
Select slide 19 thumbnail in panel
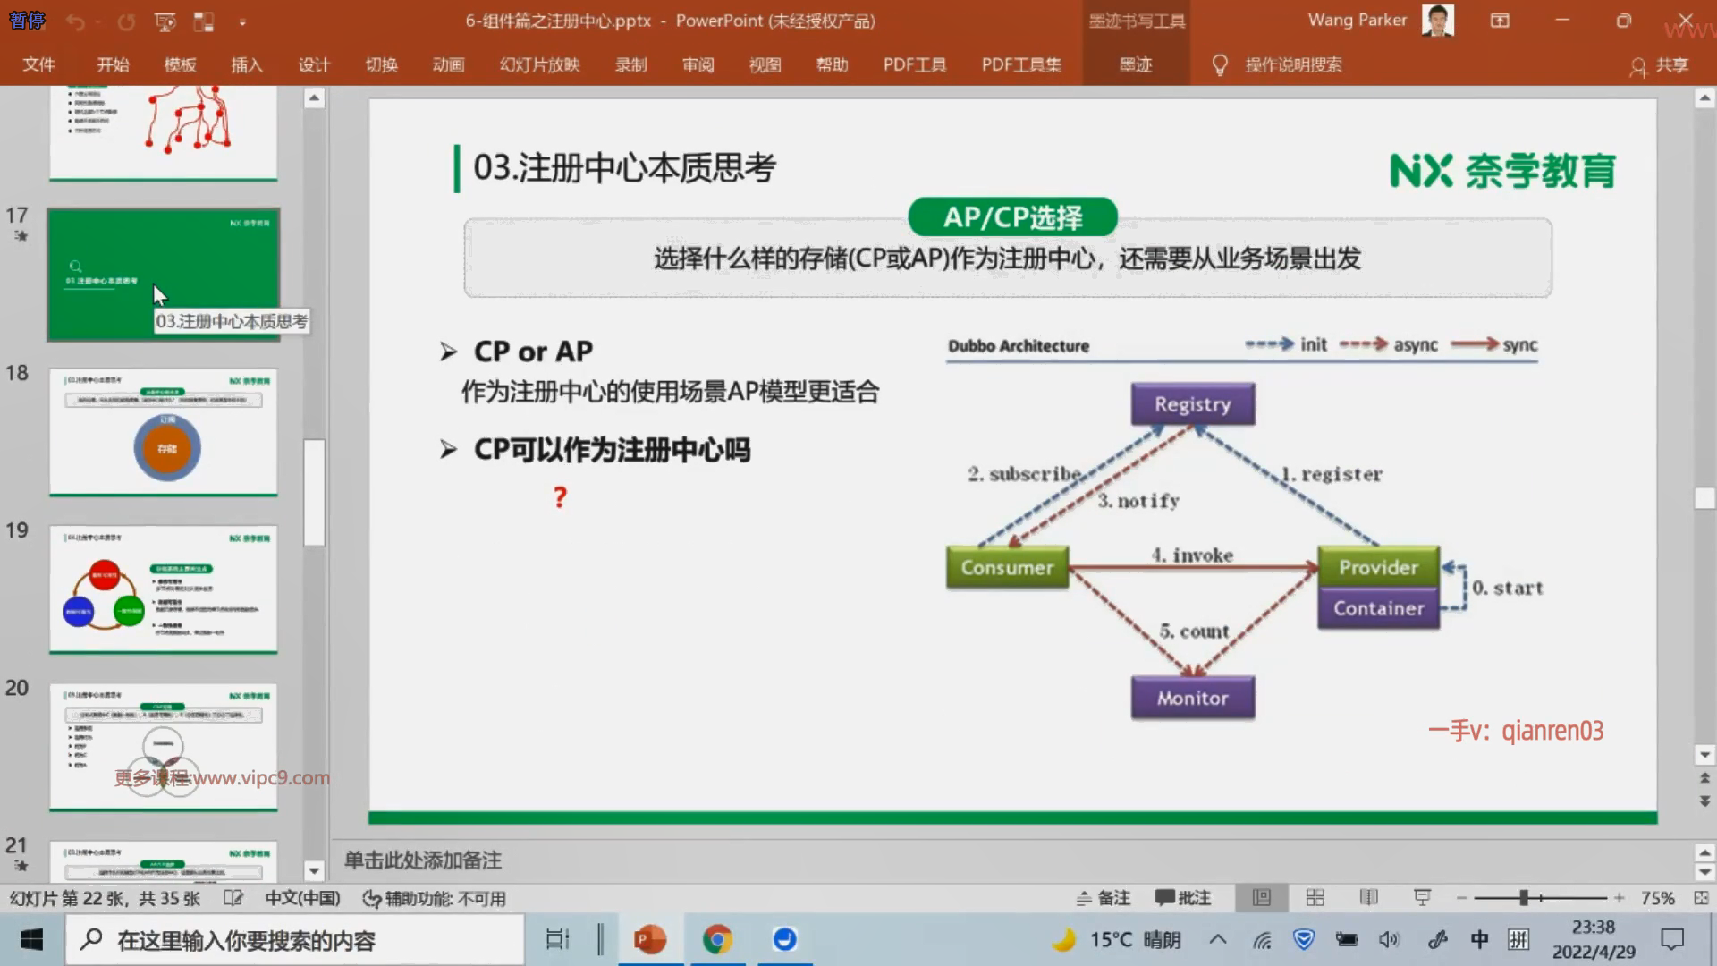pyautogui.click(x=163, y=589)
